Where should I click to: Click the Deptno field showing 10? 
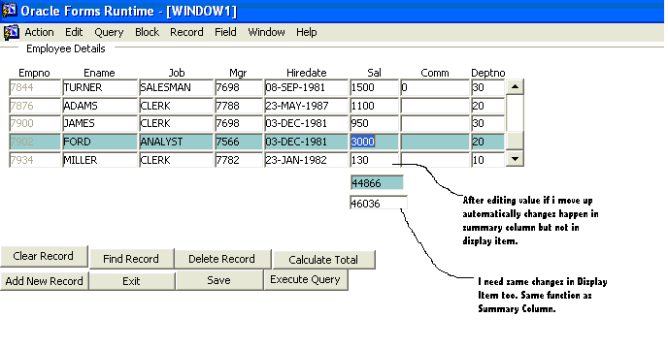click(487, 160)
